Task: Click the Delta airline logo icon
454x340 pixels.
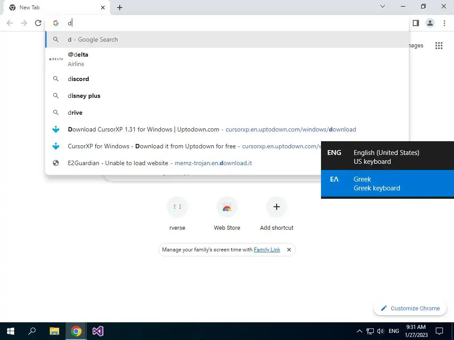Action: [56, 59]
